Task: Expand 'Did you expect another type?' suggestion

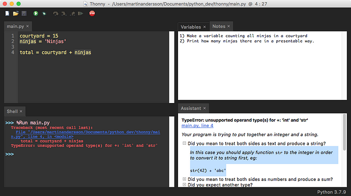Action: point(184,184)
